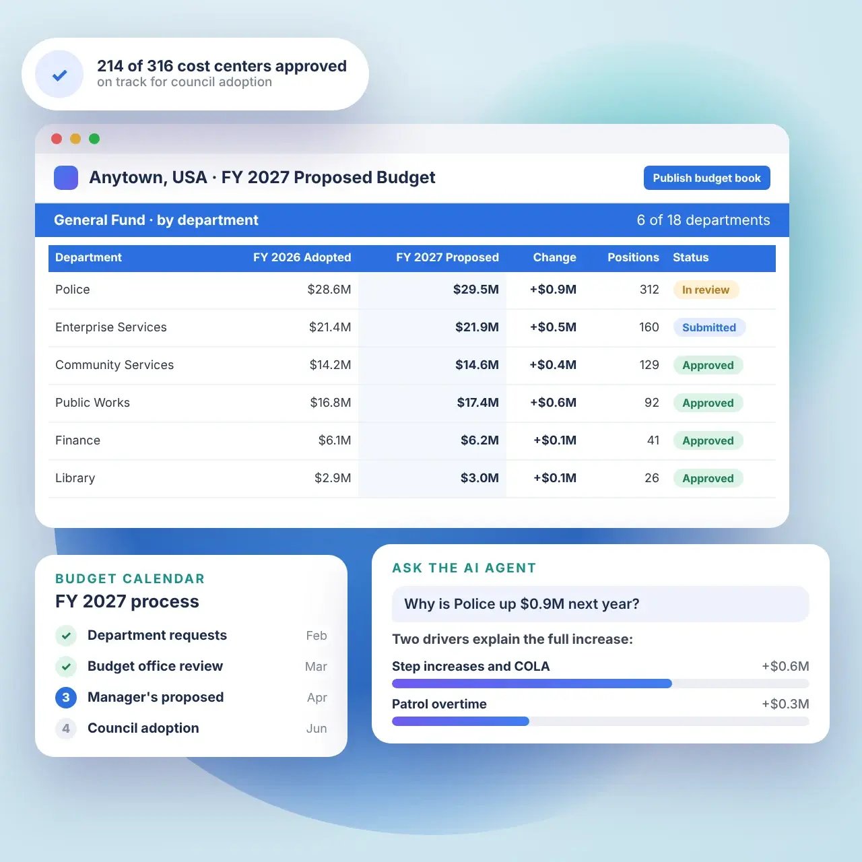Click Finance Approved status badge
The width and height of the screenshot is (862, 862).
(708, 440)
